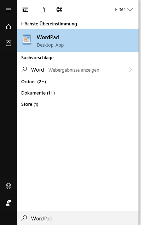Focus the search box containing Word
The image size is (141, 225).
coord(78,218)
